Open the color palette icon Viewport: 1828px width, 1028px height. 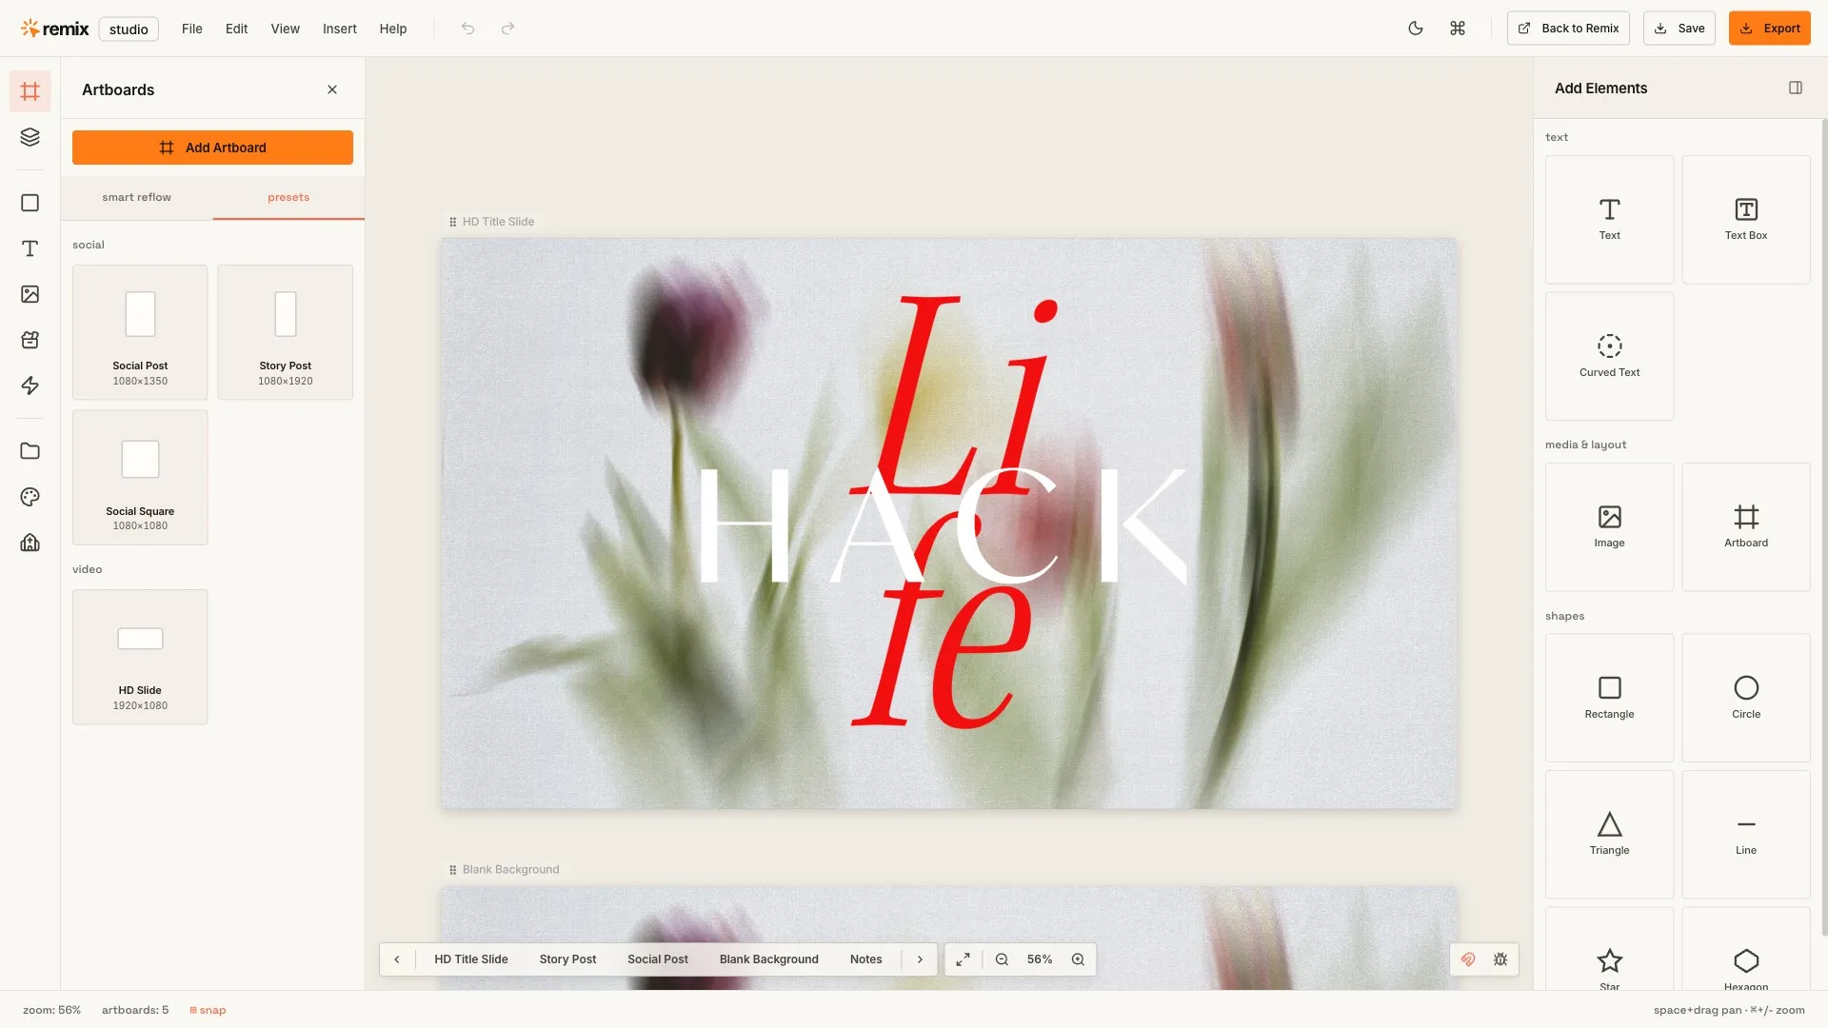30,497
